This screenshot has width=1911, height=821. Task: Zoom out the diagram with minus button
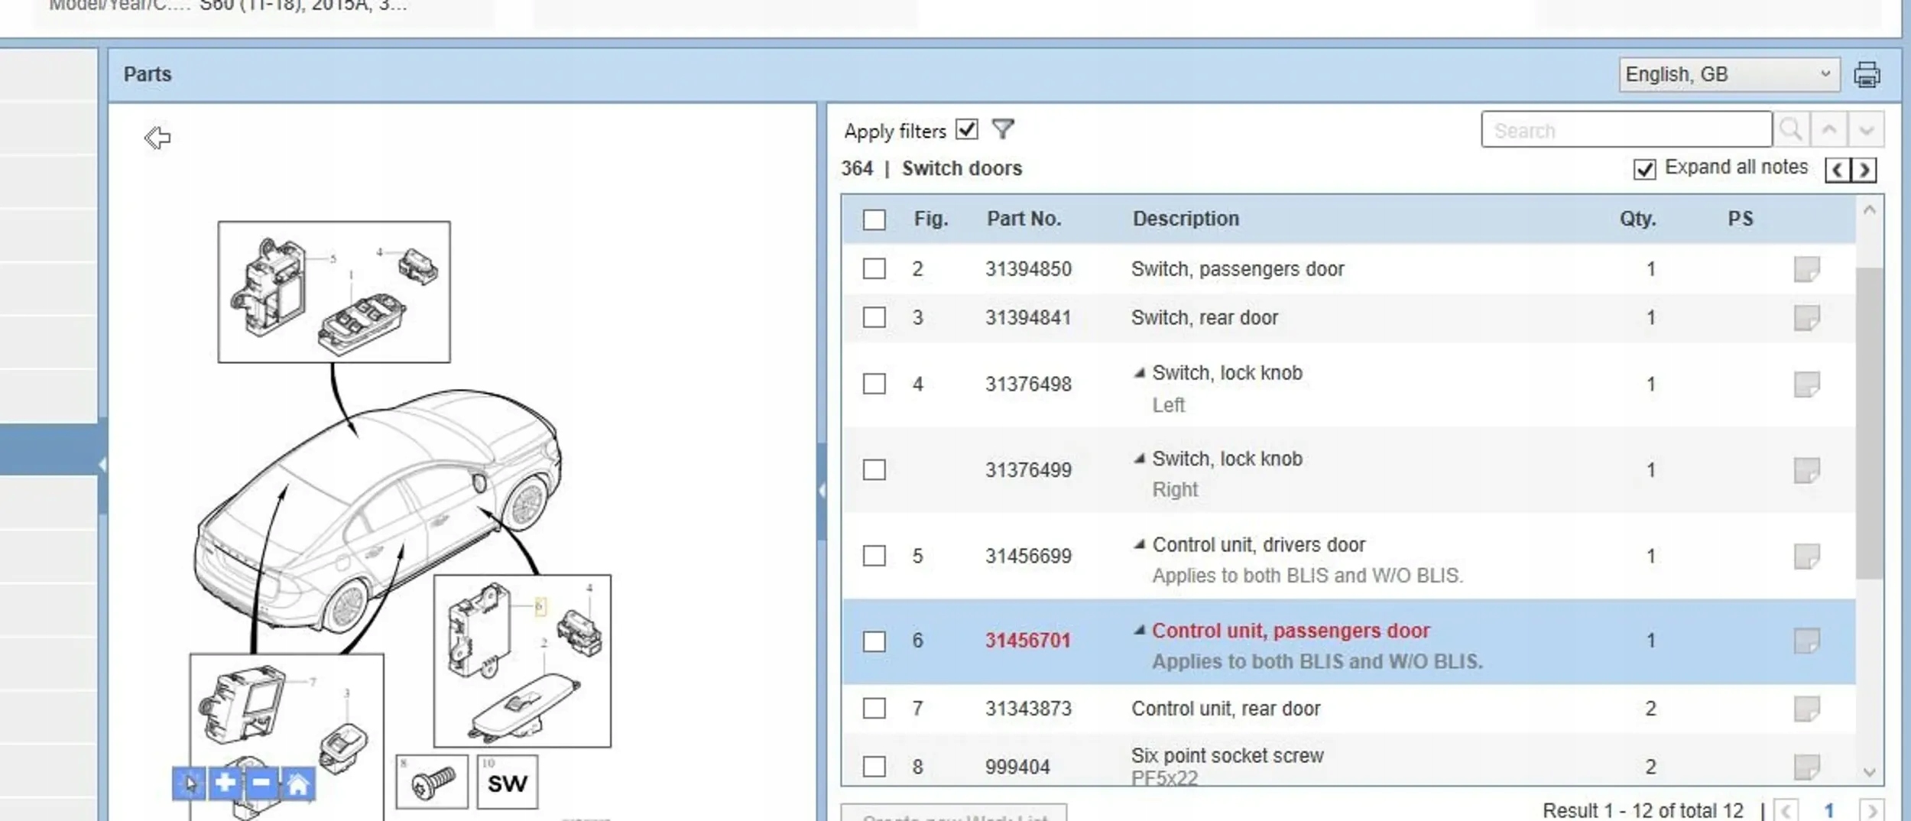point(261,784)
